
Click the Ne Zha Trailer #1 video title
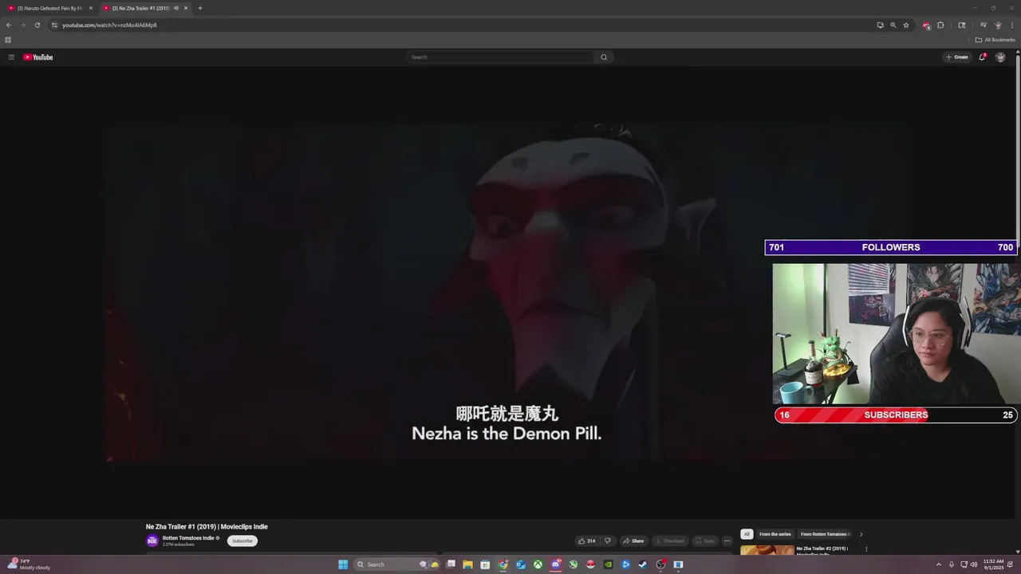207,527
